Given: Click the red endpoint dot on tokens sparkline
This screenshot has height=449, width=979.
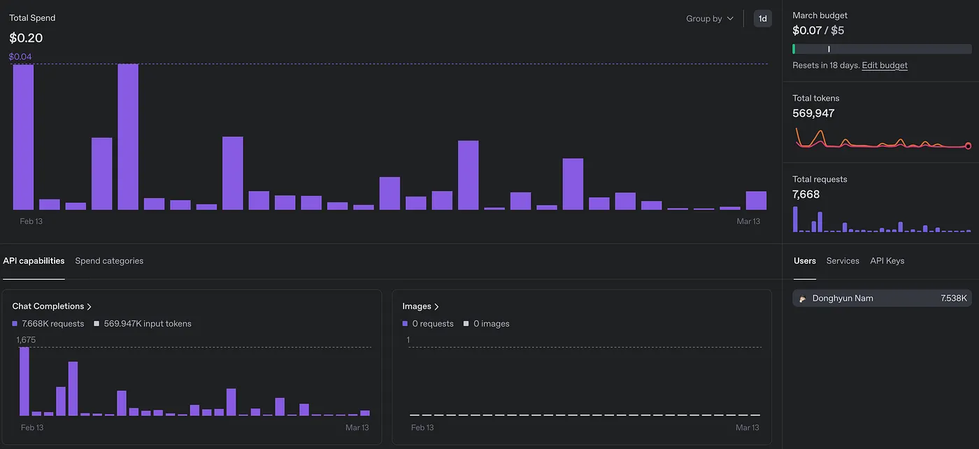Looking at the screenshot, I should pyautogui.click(x=968, y=146).
